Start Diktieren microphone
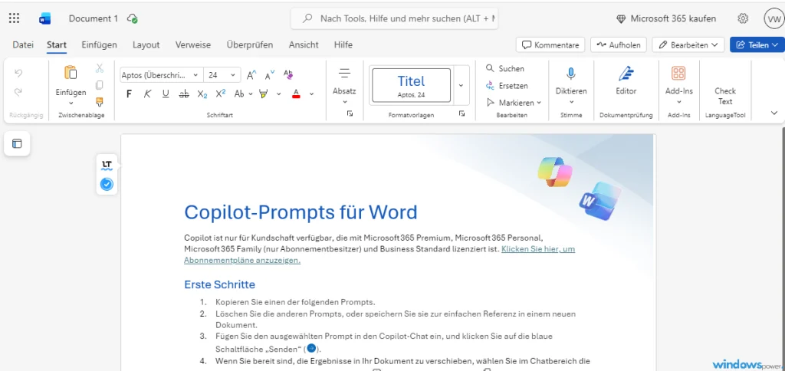 (571, 74)
